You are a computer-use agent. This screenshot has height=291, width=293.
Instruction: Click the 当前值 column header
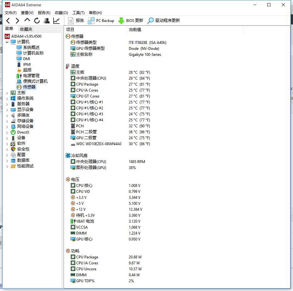pyautogui.click(x=185, y=29)
